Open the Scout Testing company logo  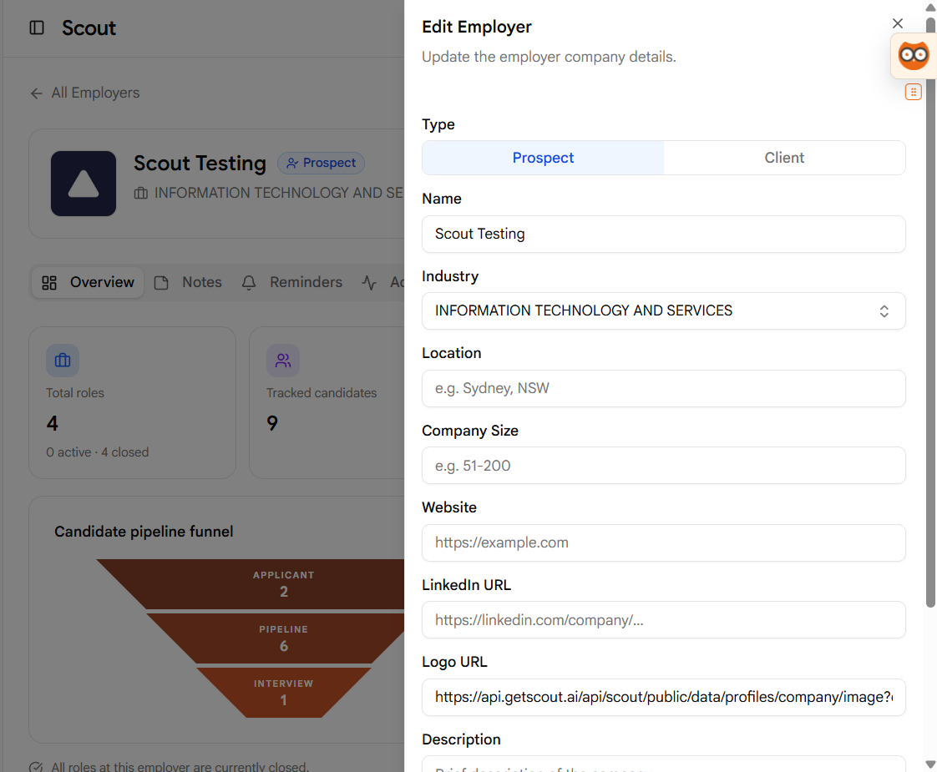pyautogui.click(x=84, y=184)
